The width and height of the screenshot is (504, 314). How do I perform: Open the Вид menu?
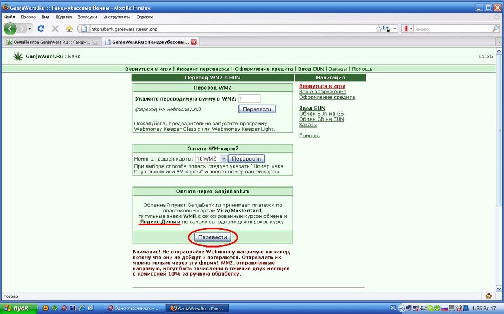click(x=46, y=17)
